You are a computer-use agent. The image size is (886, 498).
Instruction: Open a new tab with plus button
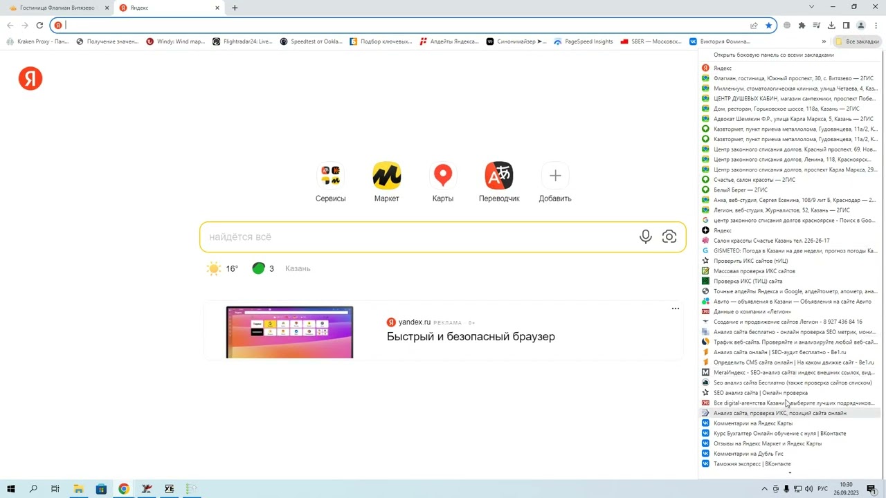[235, 8]
